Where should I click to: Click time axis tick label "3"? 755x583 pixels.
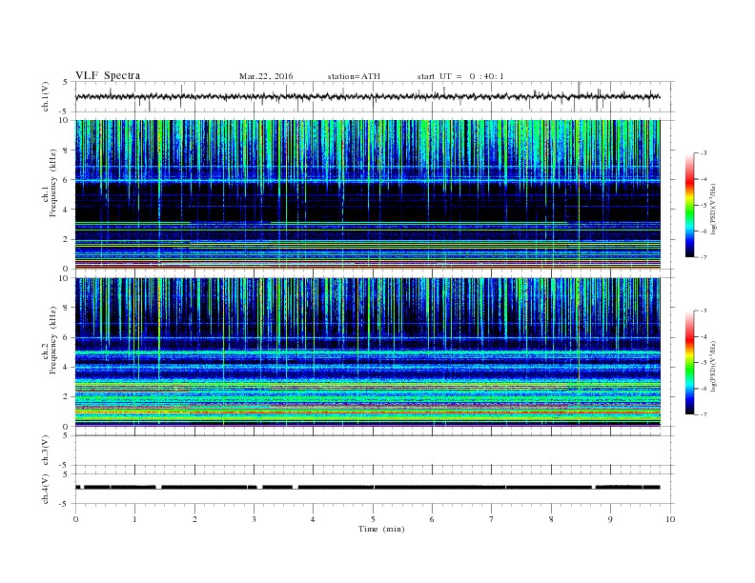coord(254,519)
